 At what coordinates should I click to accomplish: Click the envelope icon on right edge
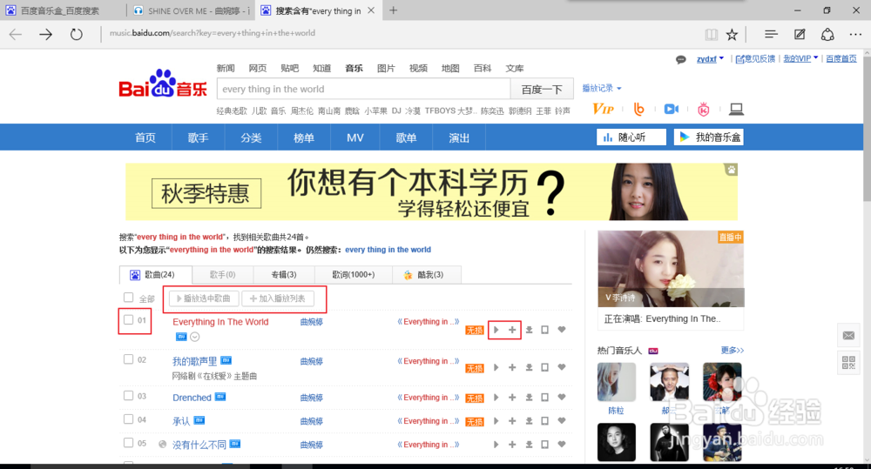tap(848, 335)
